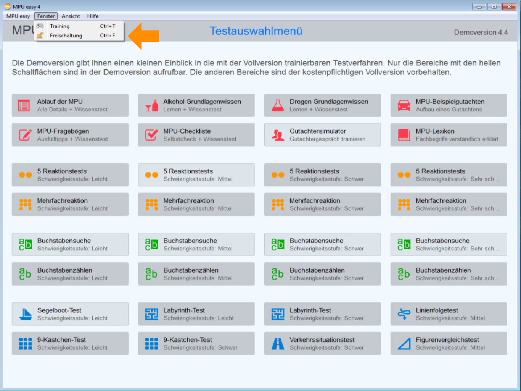Open the MPU easy menu in menu bar
This screenshot has height=391, width=521.
18,16
